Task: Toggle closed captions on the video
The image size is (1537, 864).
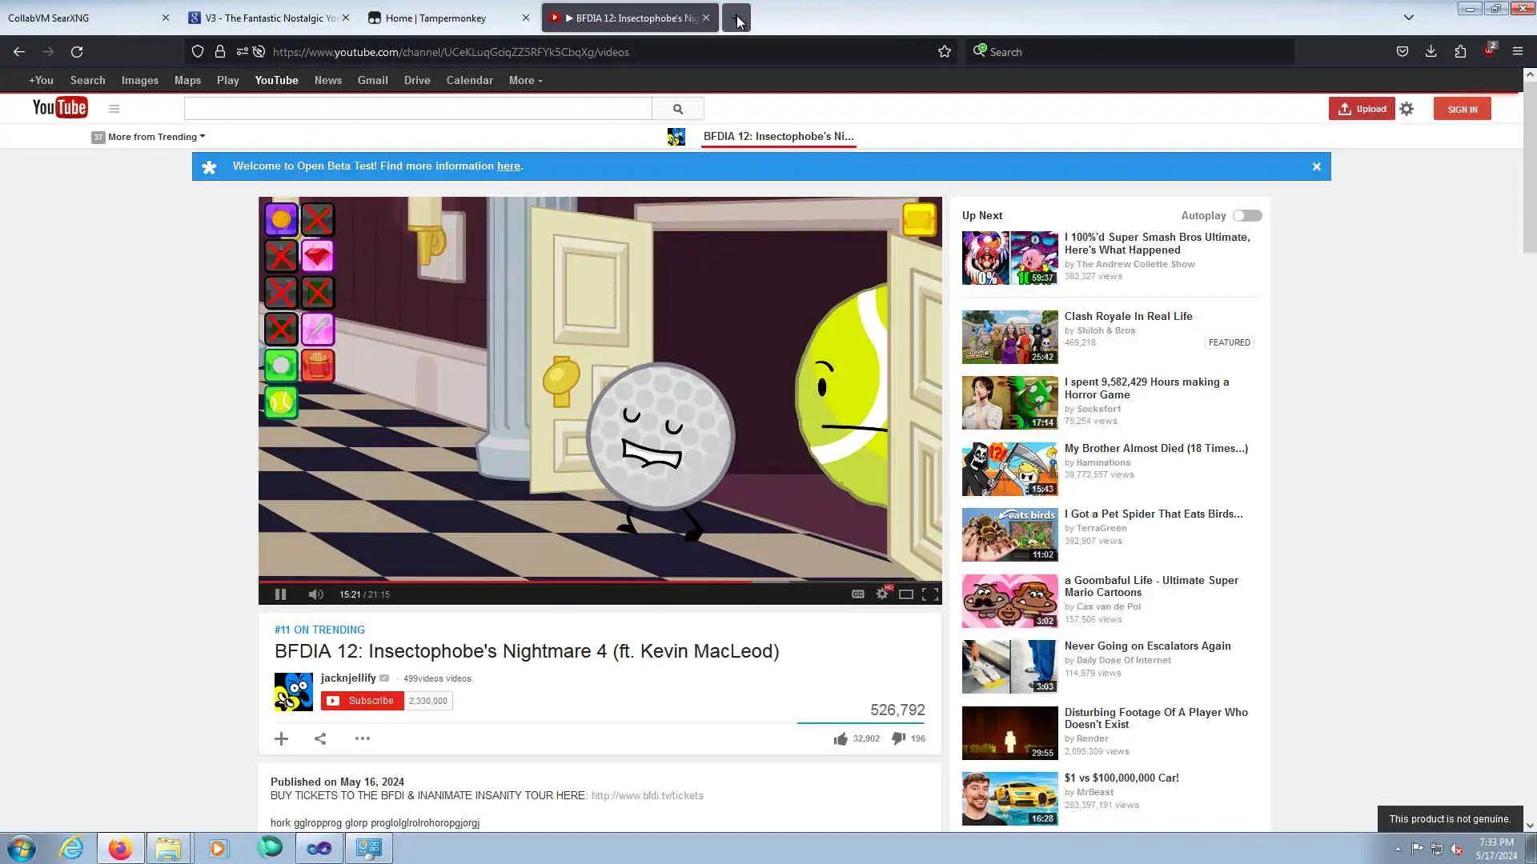Action: point(857,594)
